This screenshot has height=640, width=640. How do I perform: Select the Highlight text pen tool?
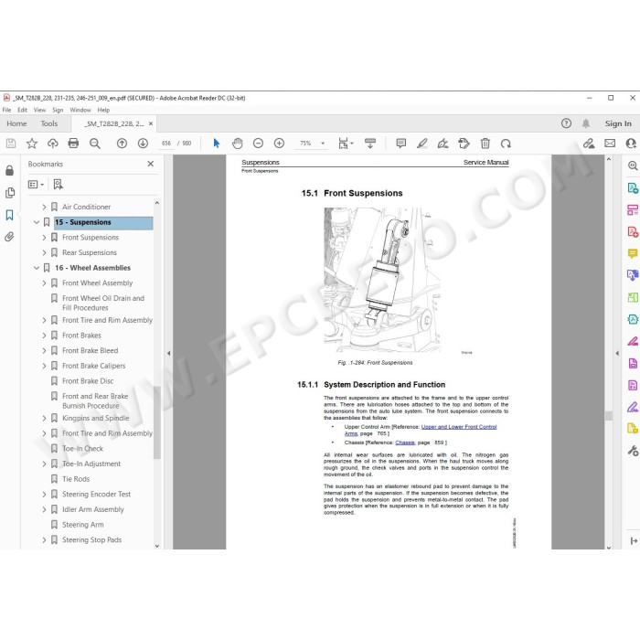point(422,144)
